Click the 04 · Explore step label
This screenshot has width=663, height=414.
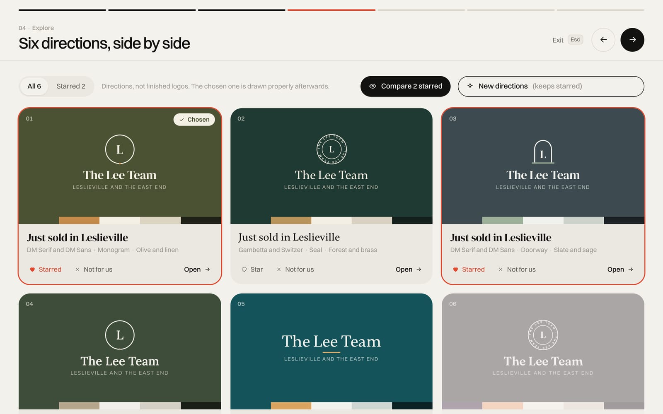(36, 28)
